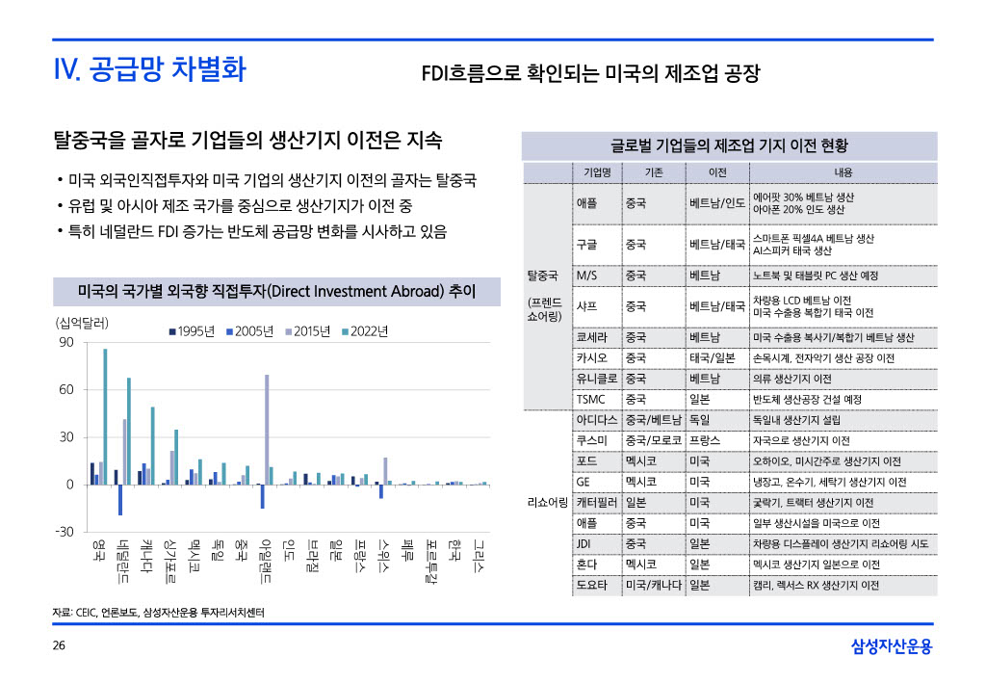Select the chart title about Direct Investment Abroad
Screen dimensions: 986x683
coord(263,292)
